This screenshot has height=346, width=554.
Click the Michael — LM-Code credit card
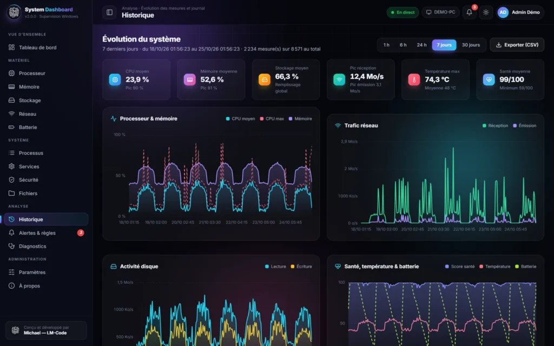tap(47, 330)
